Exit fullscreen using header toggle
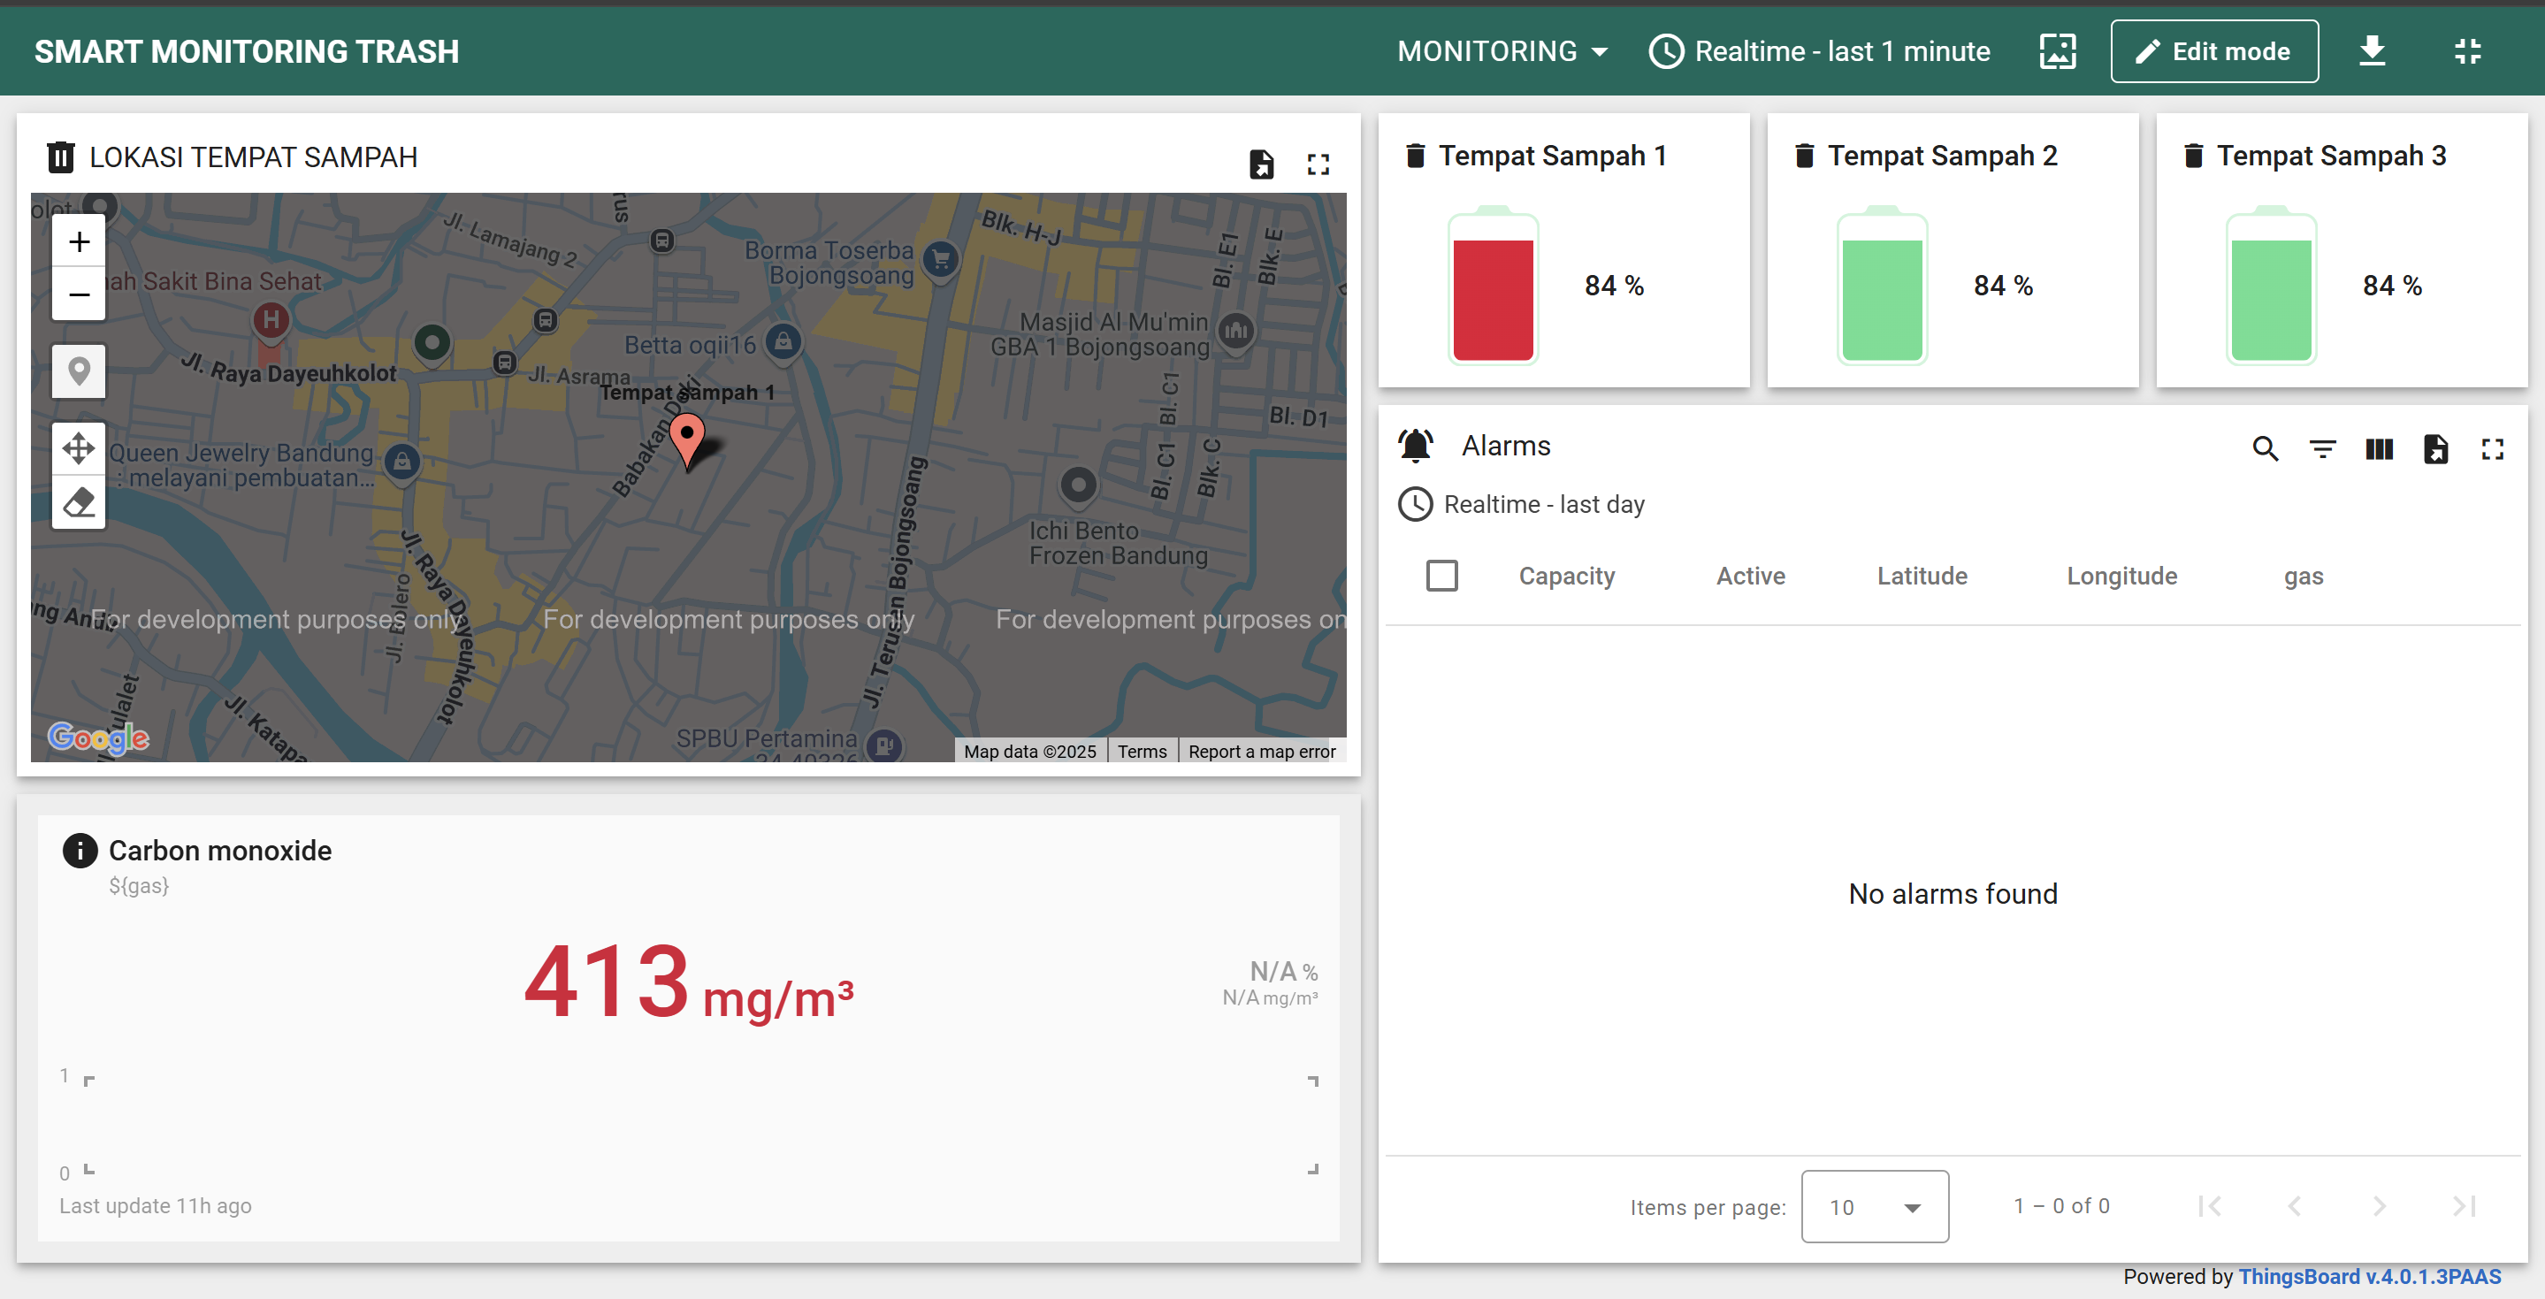Viewport: 2545px width, 1299px height. pos(2467,50)
